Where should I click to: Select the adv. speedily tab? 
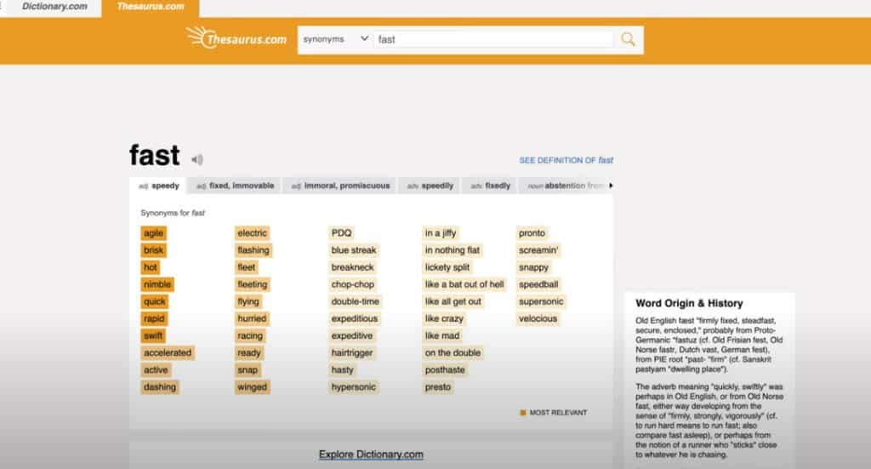(x=430, y=186)
